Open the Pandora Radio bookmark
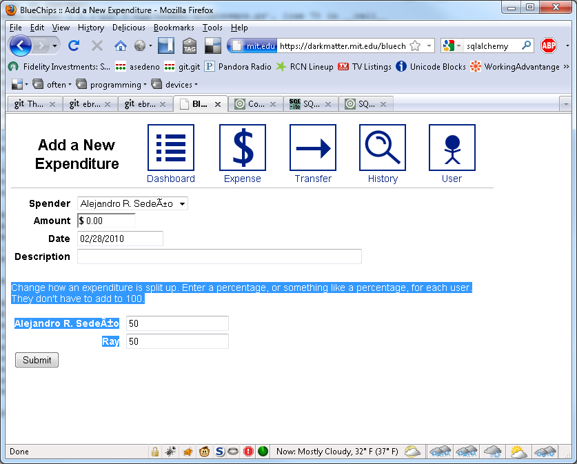The height and width of the screenshot is (464, 577). click(237, 67)
